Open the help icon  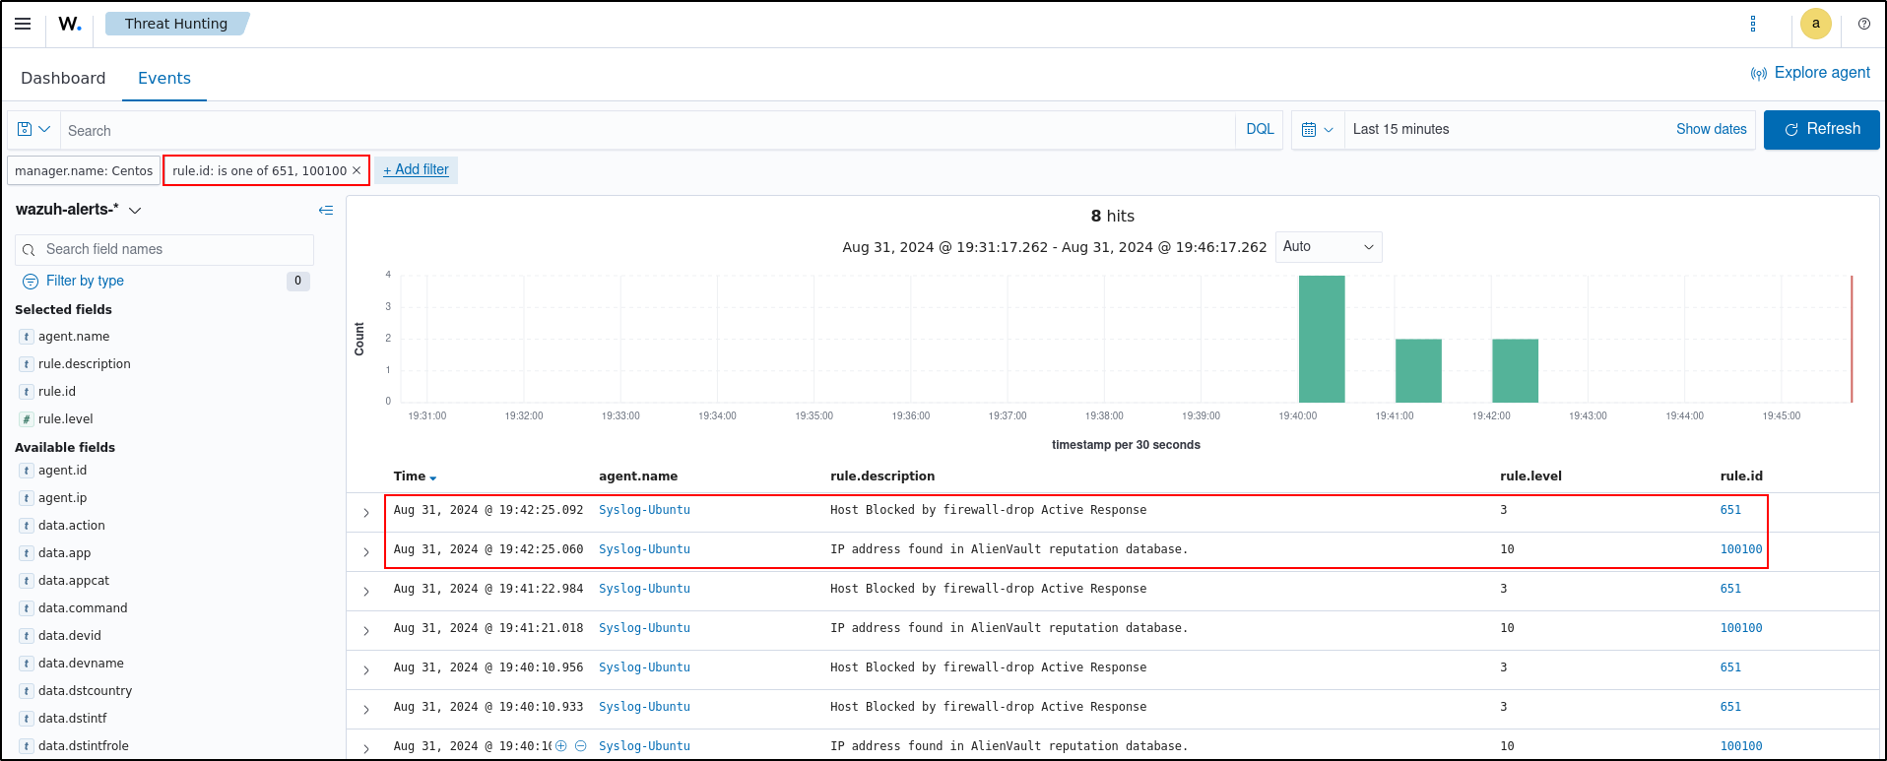tap(1864, 24)
